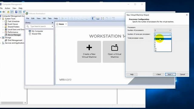The height and width of the screenshot is (109, 194).
Task: Click the Disk Management icon in tree
Action: coord(6,40)
